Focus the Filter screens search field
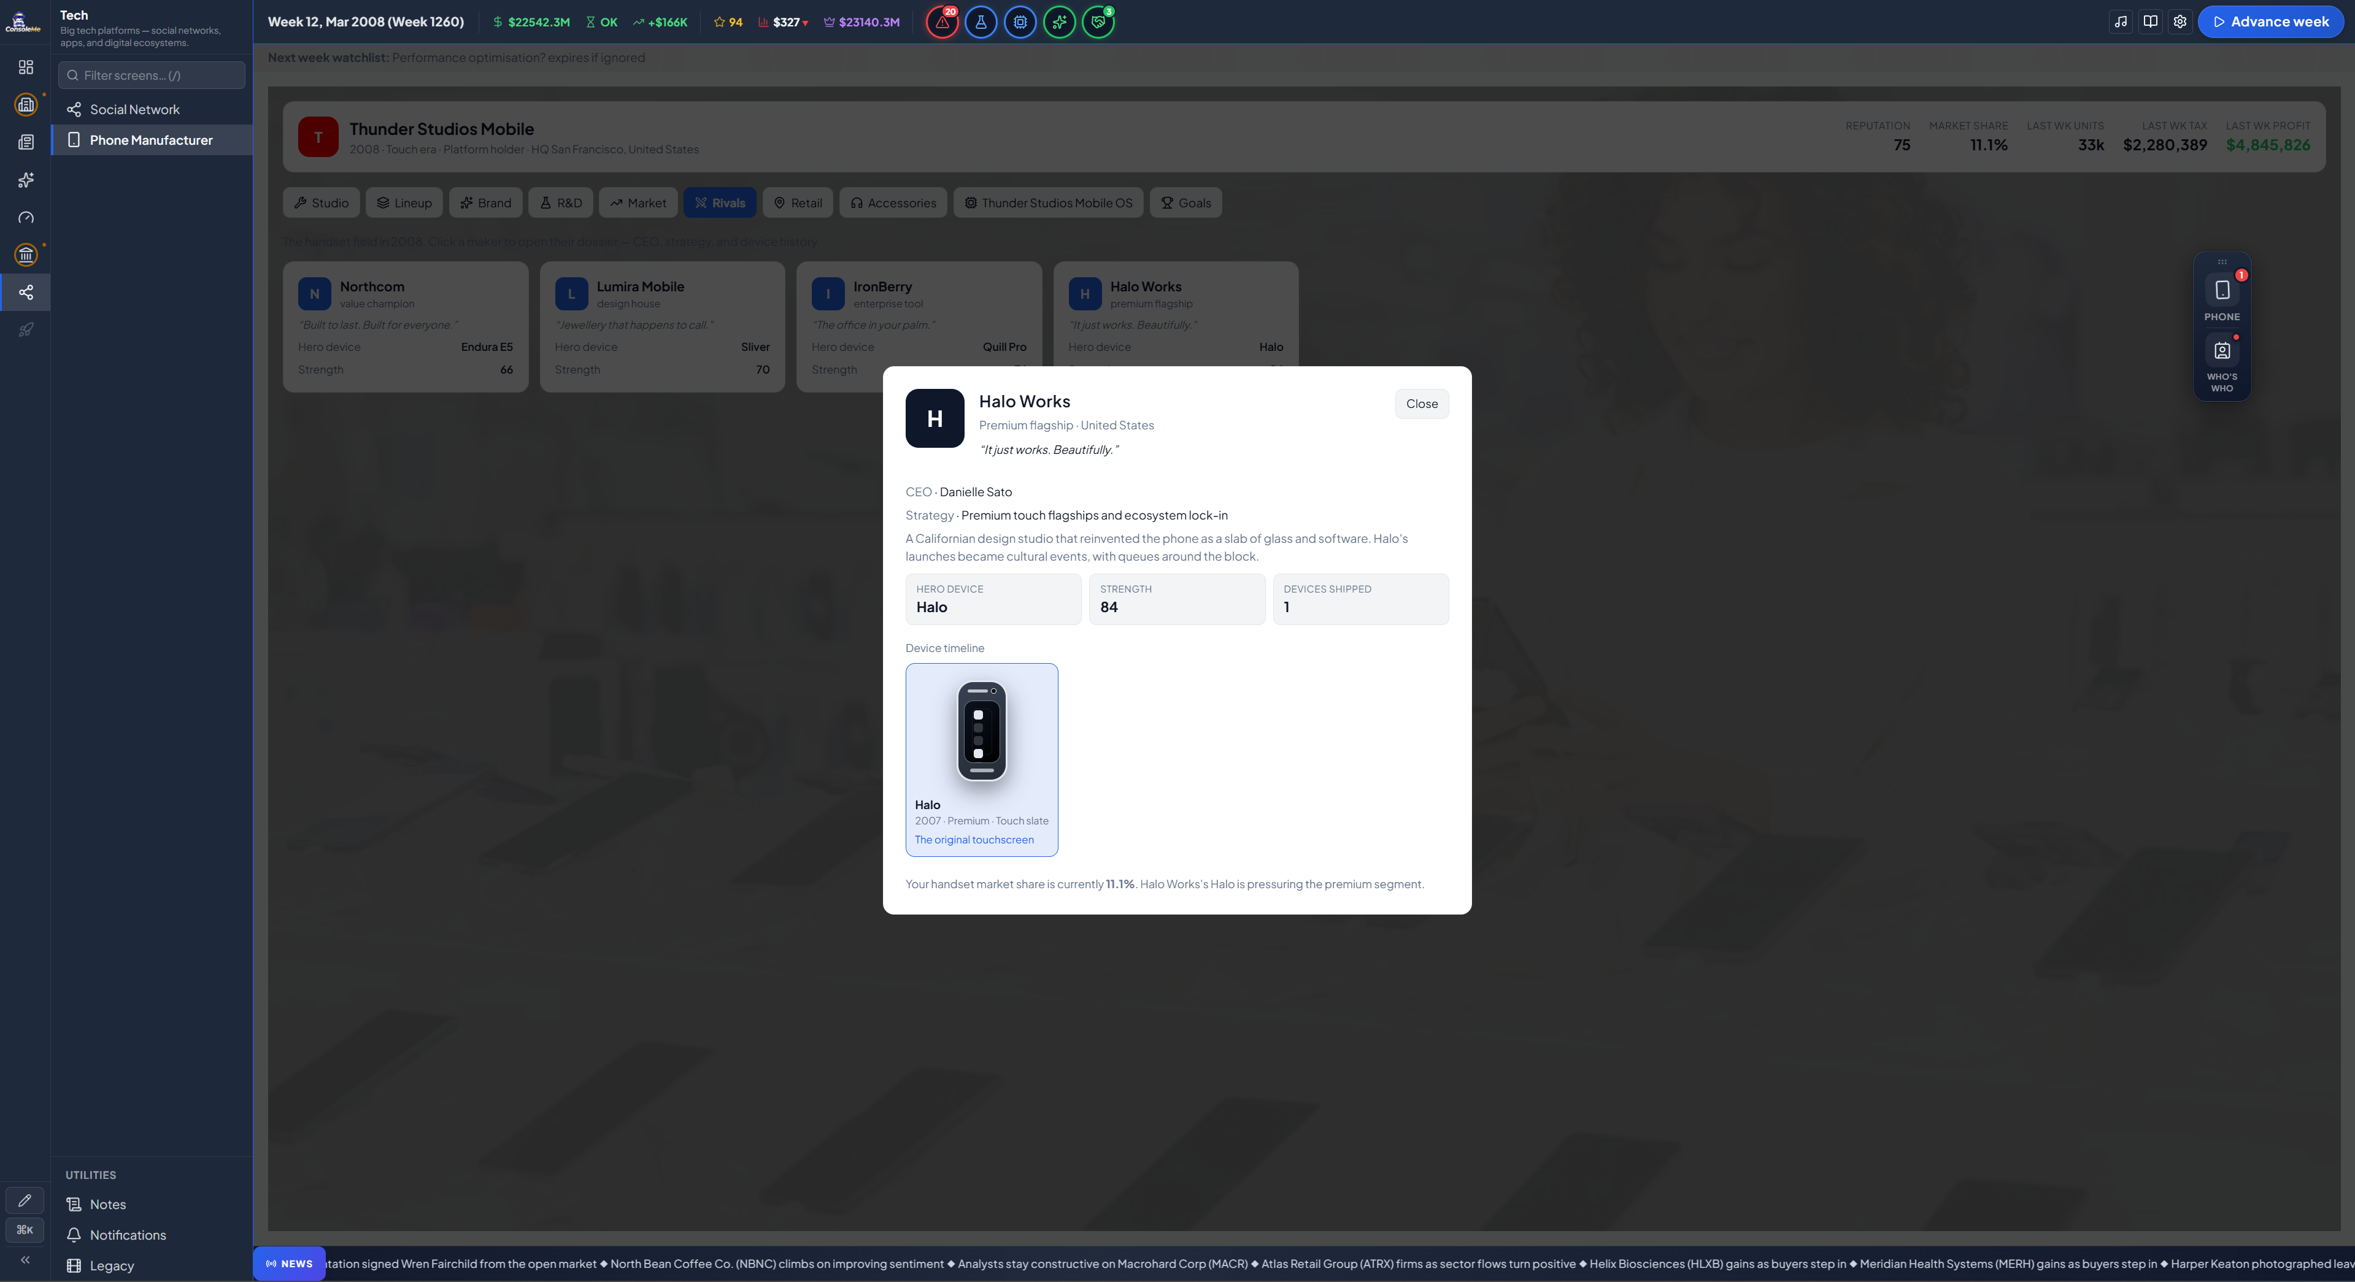Image resolution: width=2355 pixels, height=1282 pixels. pos(152,75)
